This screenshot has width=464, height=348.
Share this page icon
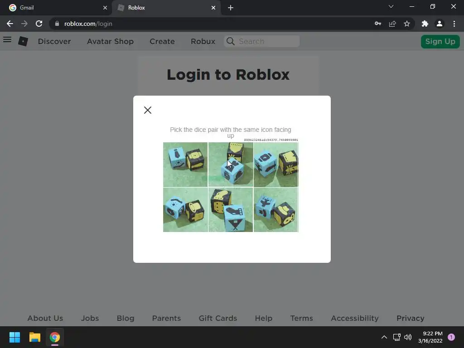[x=392, y=24]
